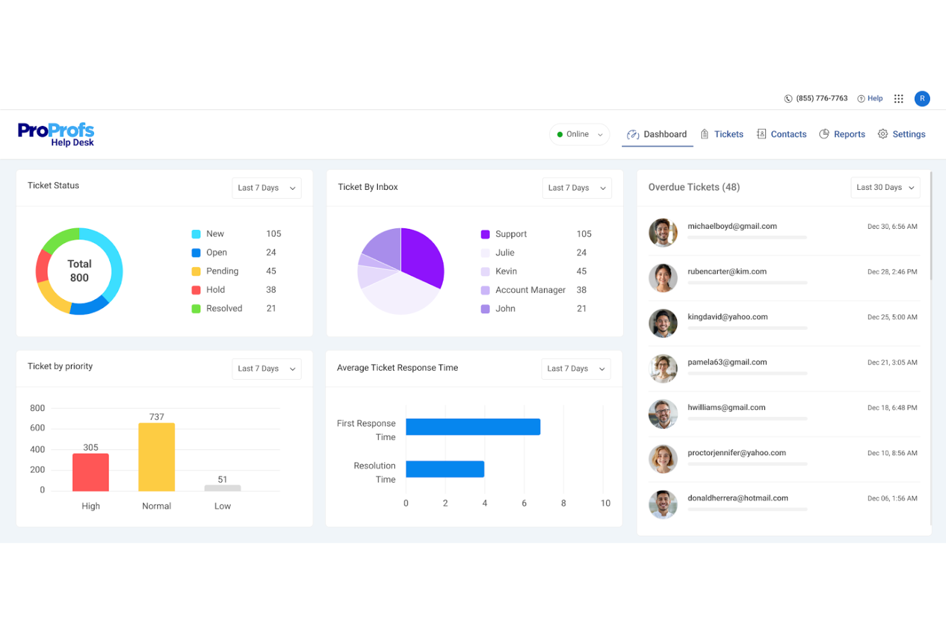946x631 pixels.
Task: Click michaelboyd's avatar thumbnail
Action: pos(663,232)
